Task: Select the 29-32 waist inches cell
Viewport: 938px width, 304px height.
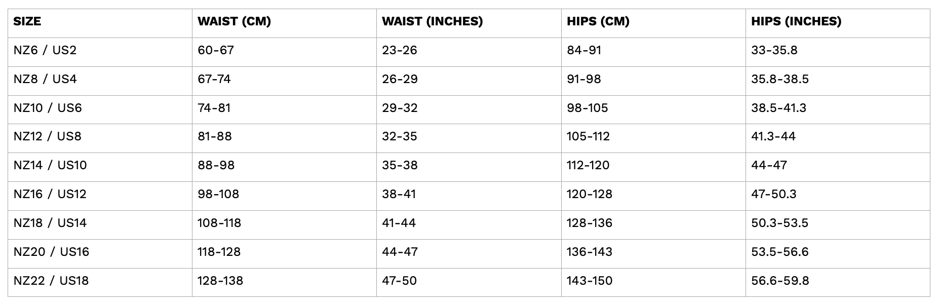Action: tap(400, 108)
